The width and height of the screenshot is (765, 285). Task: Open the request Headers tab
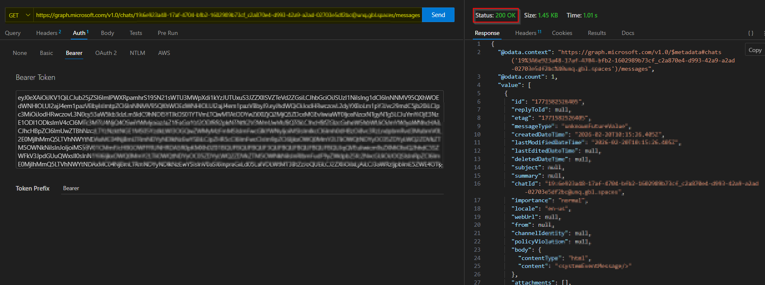point(48,33)
